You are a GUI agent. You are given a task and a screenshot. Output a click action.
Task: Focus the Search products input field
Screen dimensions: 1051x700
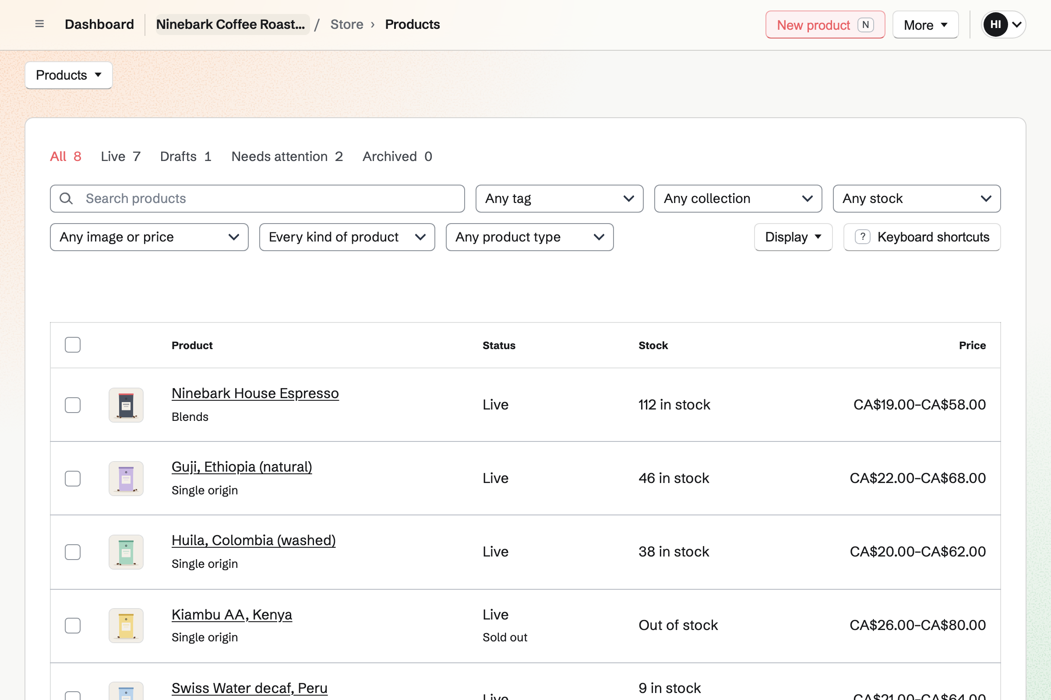click(x=257, y=199)
